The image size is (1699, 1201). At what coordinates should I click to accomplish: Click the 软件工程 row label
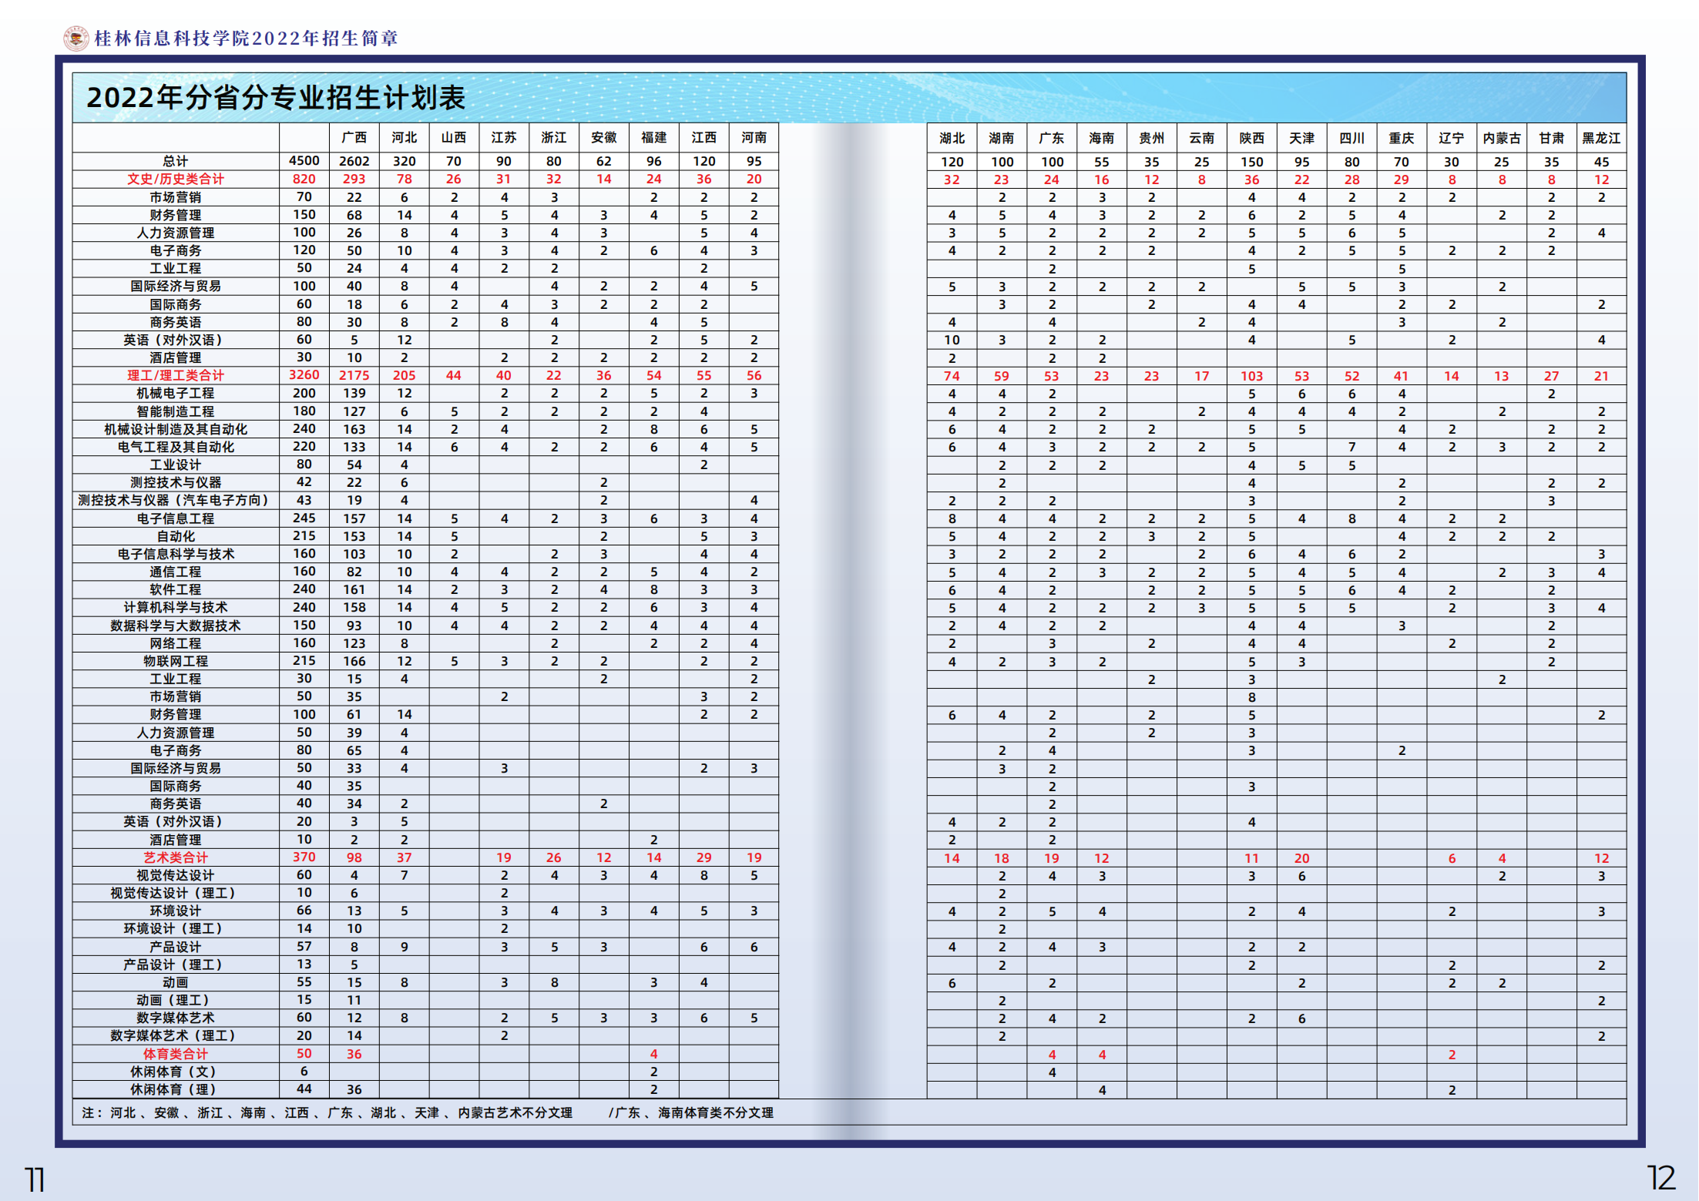click(175, 589)
